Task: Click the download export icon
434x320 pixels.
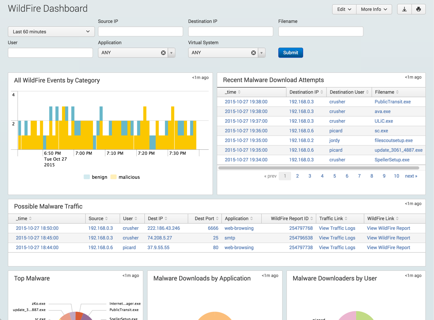Action: (x=405, y=9)
